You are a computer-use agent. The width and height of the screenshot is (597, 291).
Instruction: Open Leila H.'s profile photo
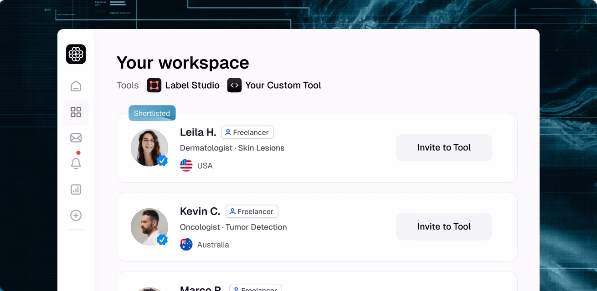click(x=149, y=148)
